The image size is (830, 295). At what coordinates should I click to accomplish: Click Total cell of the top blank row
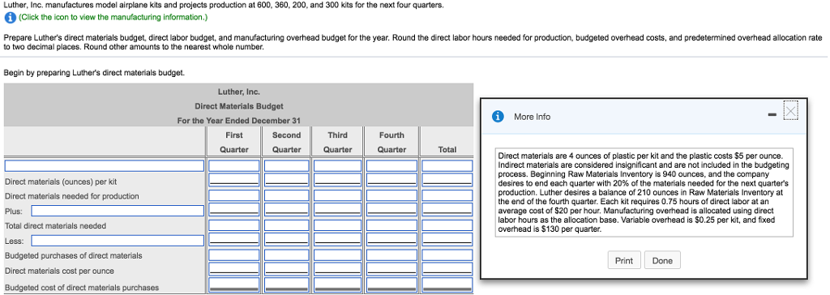click(x=447, y=166)
